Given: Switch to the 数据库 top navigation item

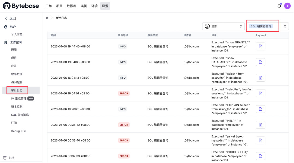Looking at the screenshot, I should click(71, 6).
